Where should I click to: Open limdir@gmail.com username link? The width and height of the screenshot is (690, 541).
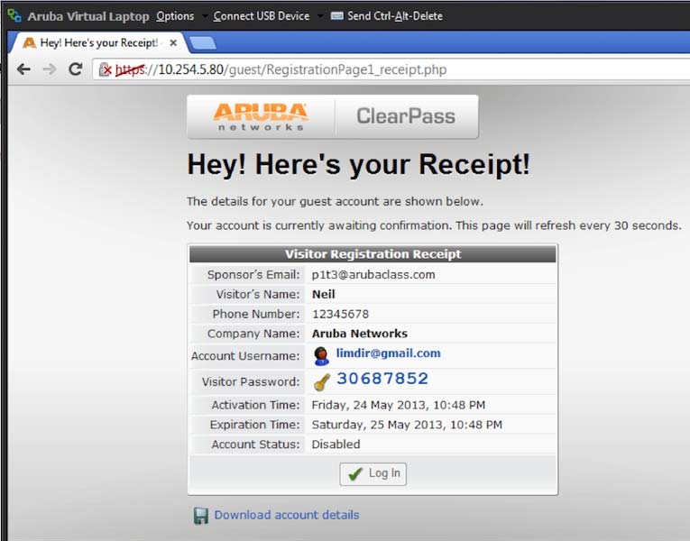pos(388,353)
